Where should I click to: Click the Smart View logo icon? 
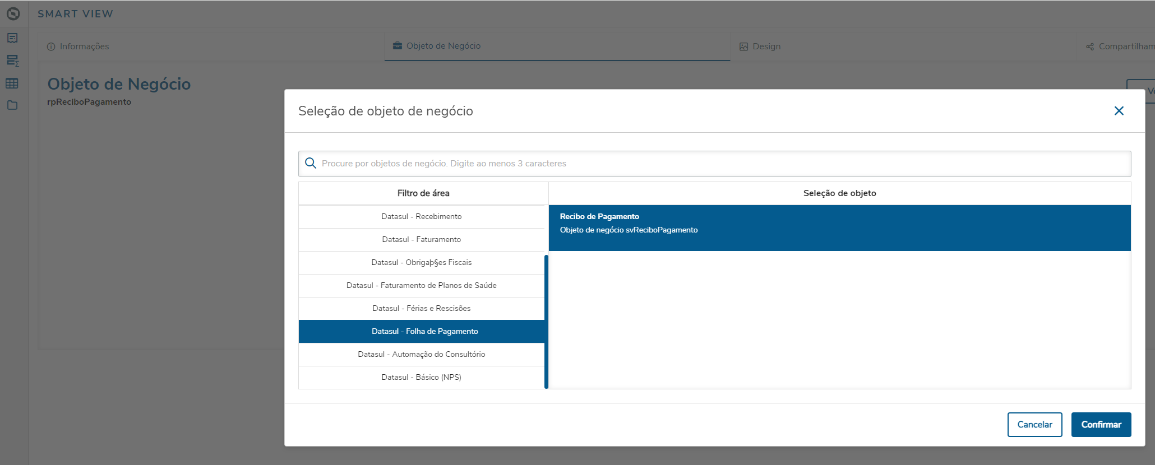click(13, 13)
